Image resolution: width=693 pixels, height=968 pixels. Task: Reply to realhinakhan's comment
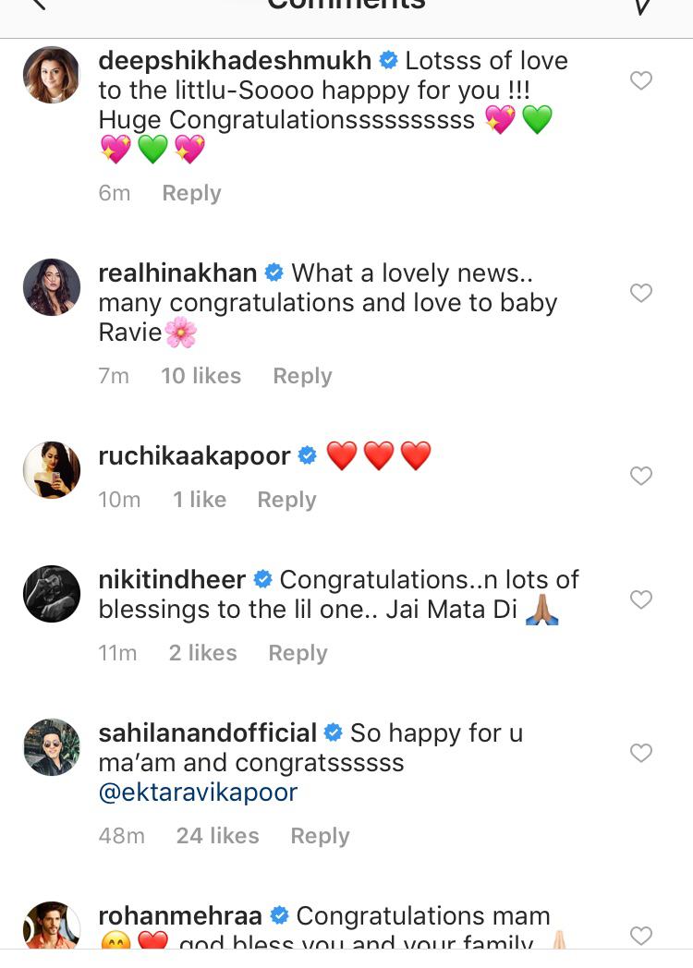[302, 376]
